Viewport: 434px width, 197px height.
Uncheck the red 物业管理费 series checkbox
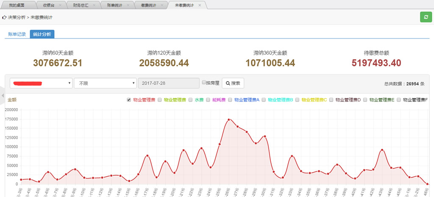129,100
